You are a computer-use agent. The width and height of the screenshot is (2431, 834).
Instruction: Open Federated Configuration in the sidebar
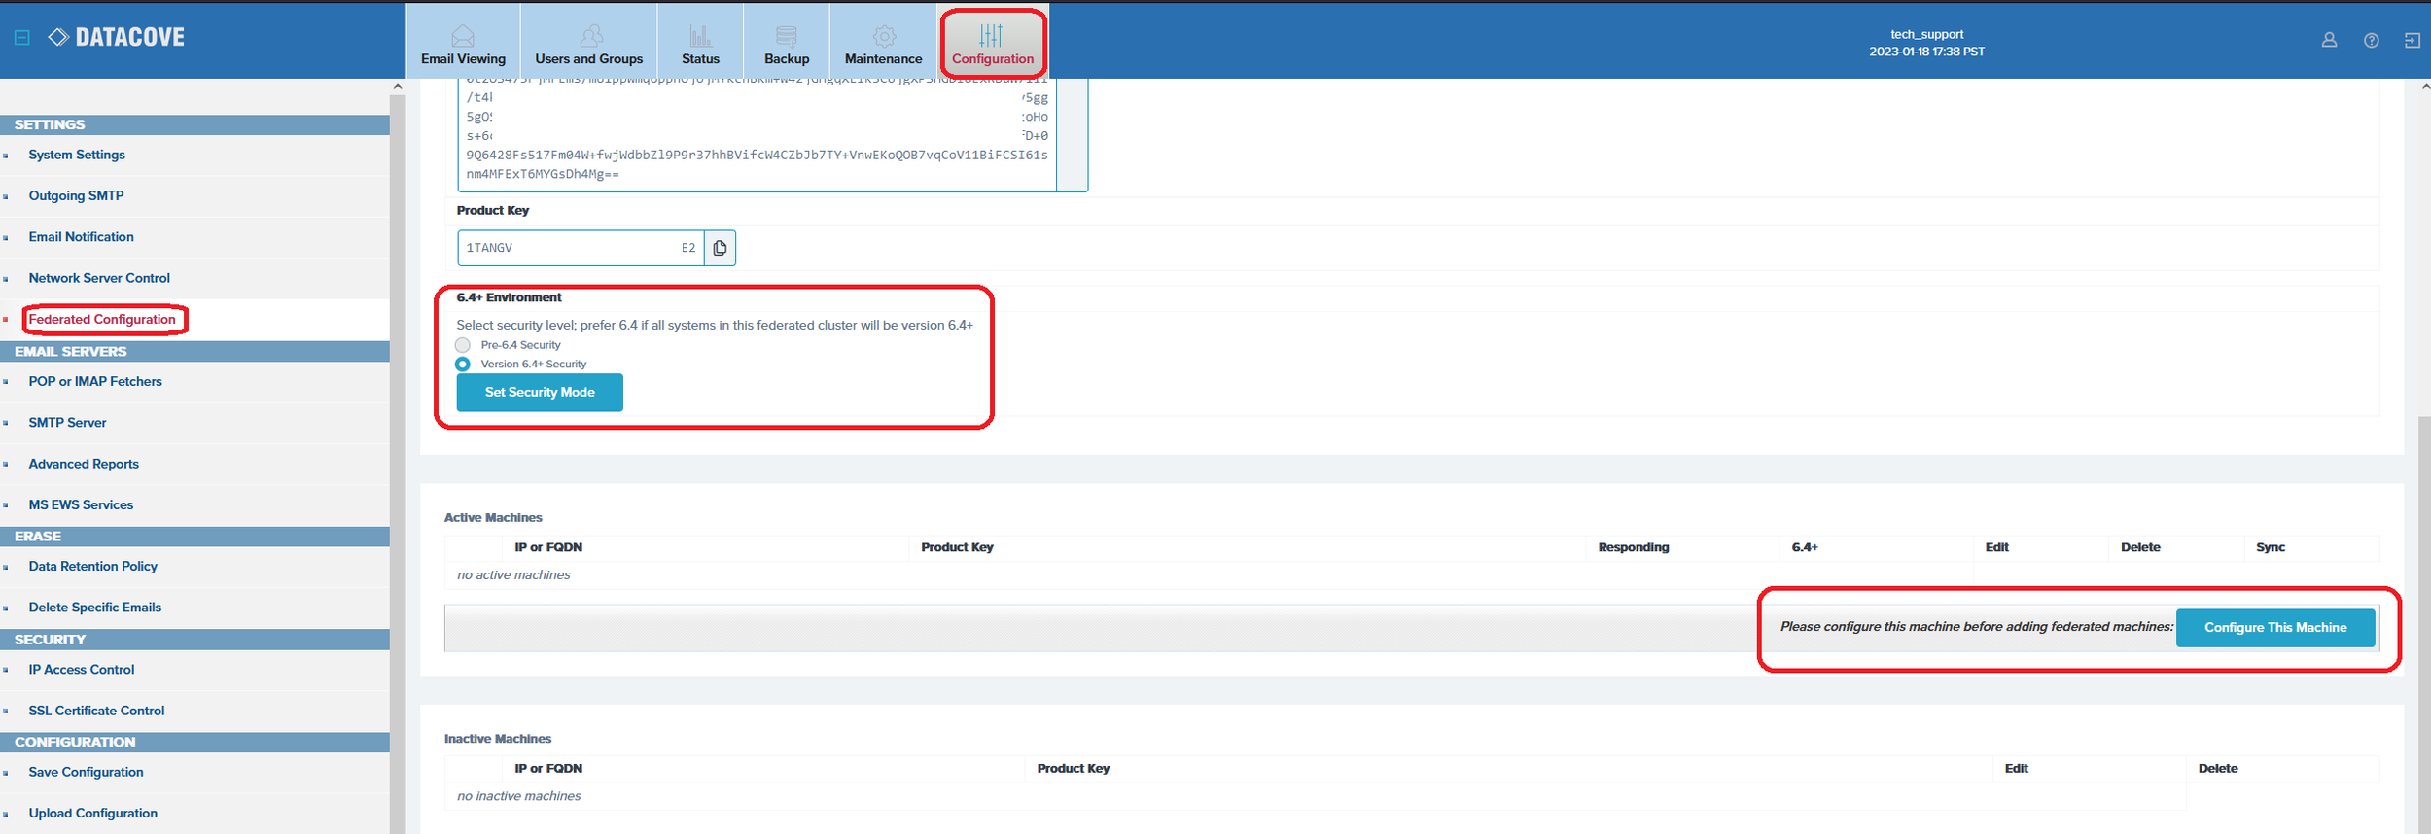pyautogui.click(x=102, y=319)
